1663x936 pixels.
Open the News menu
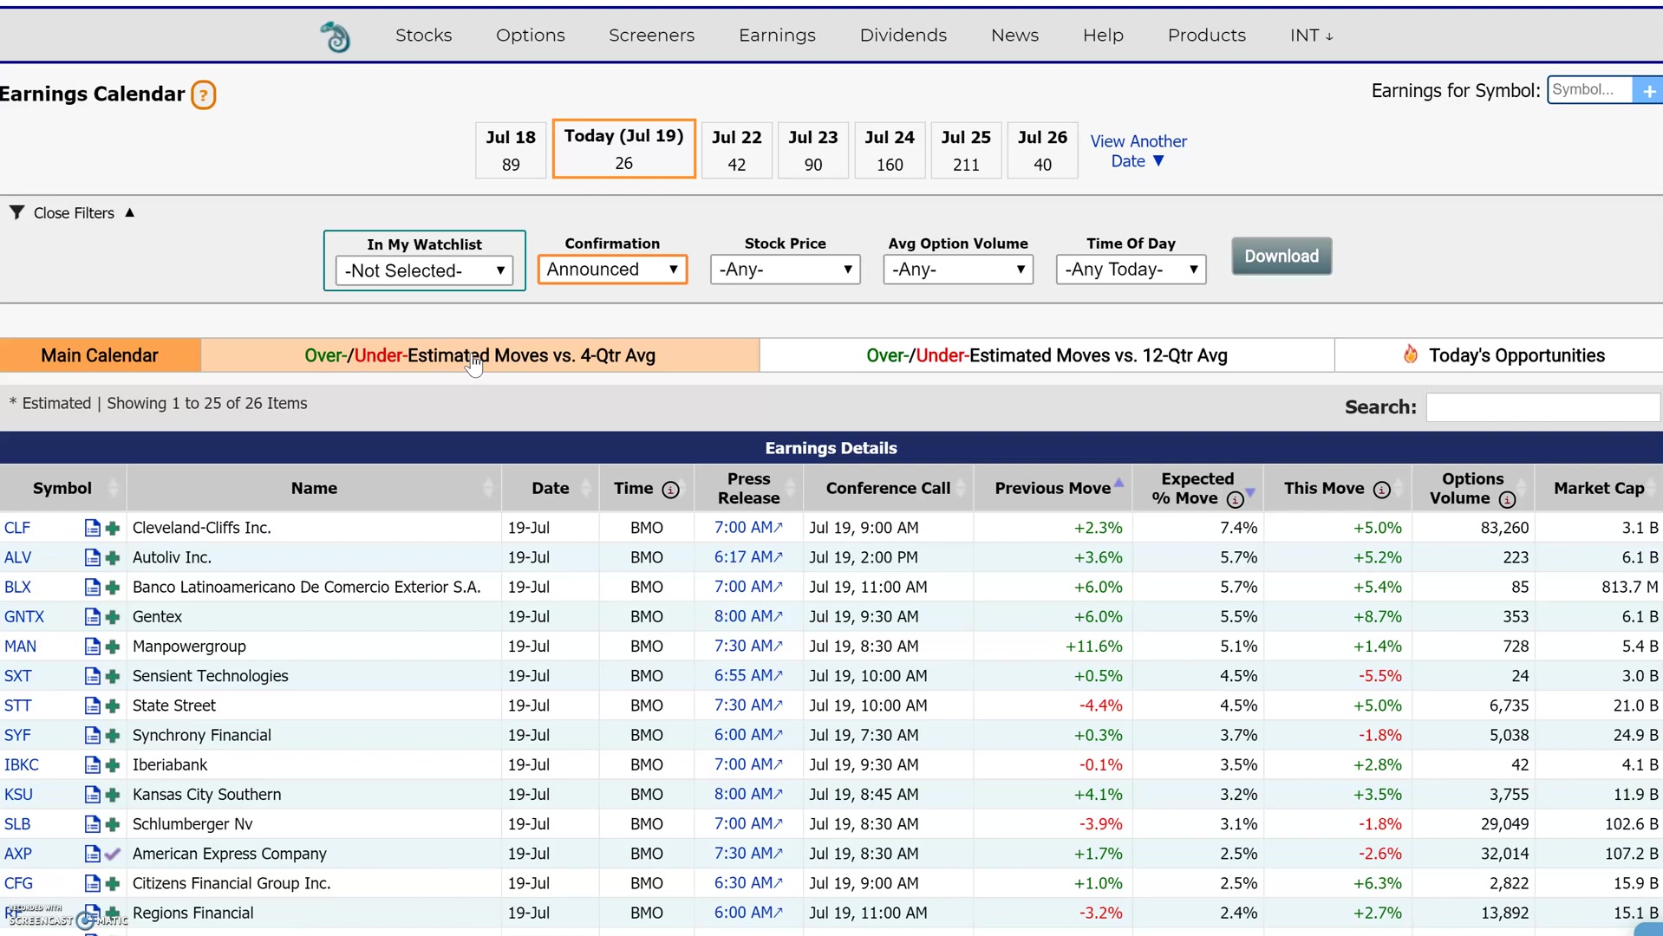click(1014, 36)
